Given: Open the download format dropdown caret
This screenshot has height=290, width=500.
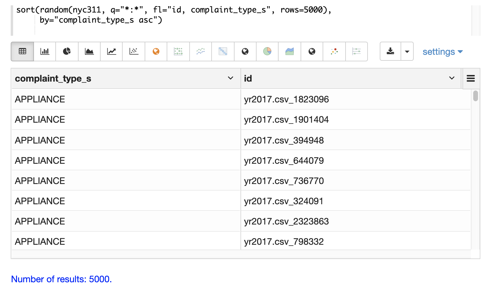Looking at the screenshot, I should pyautogui.click(x=407, y=52).
